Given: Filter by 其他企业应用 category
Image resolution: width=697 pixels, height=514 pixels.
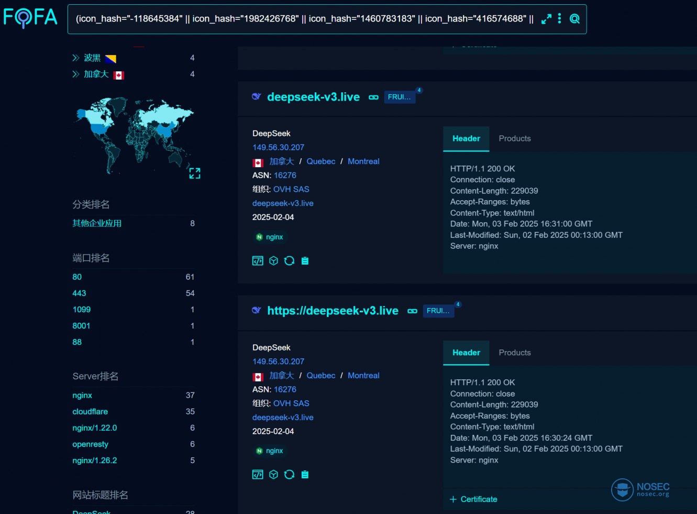Looking at the screenshot, I should point(97,223).
